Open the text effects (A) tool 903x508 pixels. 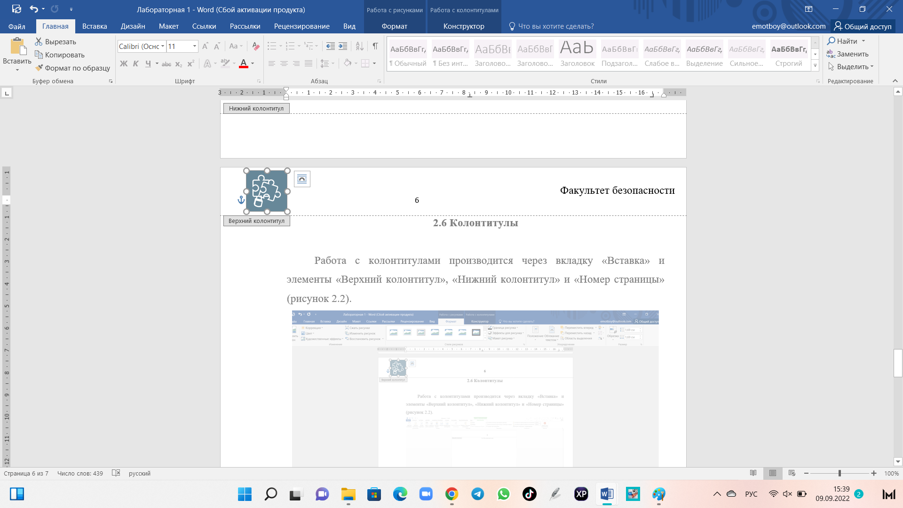point(207,63)
